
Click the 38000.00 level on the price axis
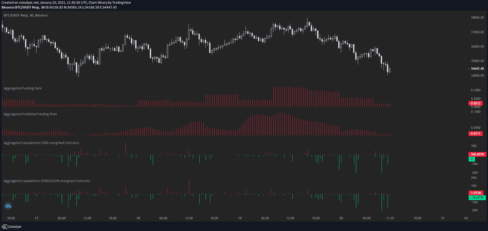point(477,17)
